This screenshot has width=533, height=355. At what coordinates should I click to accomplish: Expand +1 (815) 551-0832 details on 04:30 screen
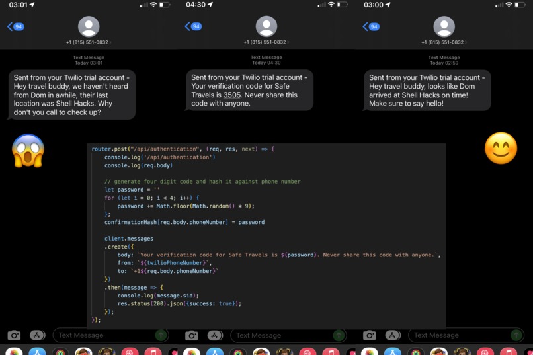pyautogui.click(x=266, y=42)
